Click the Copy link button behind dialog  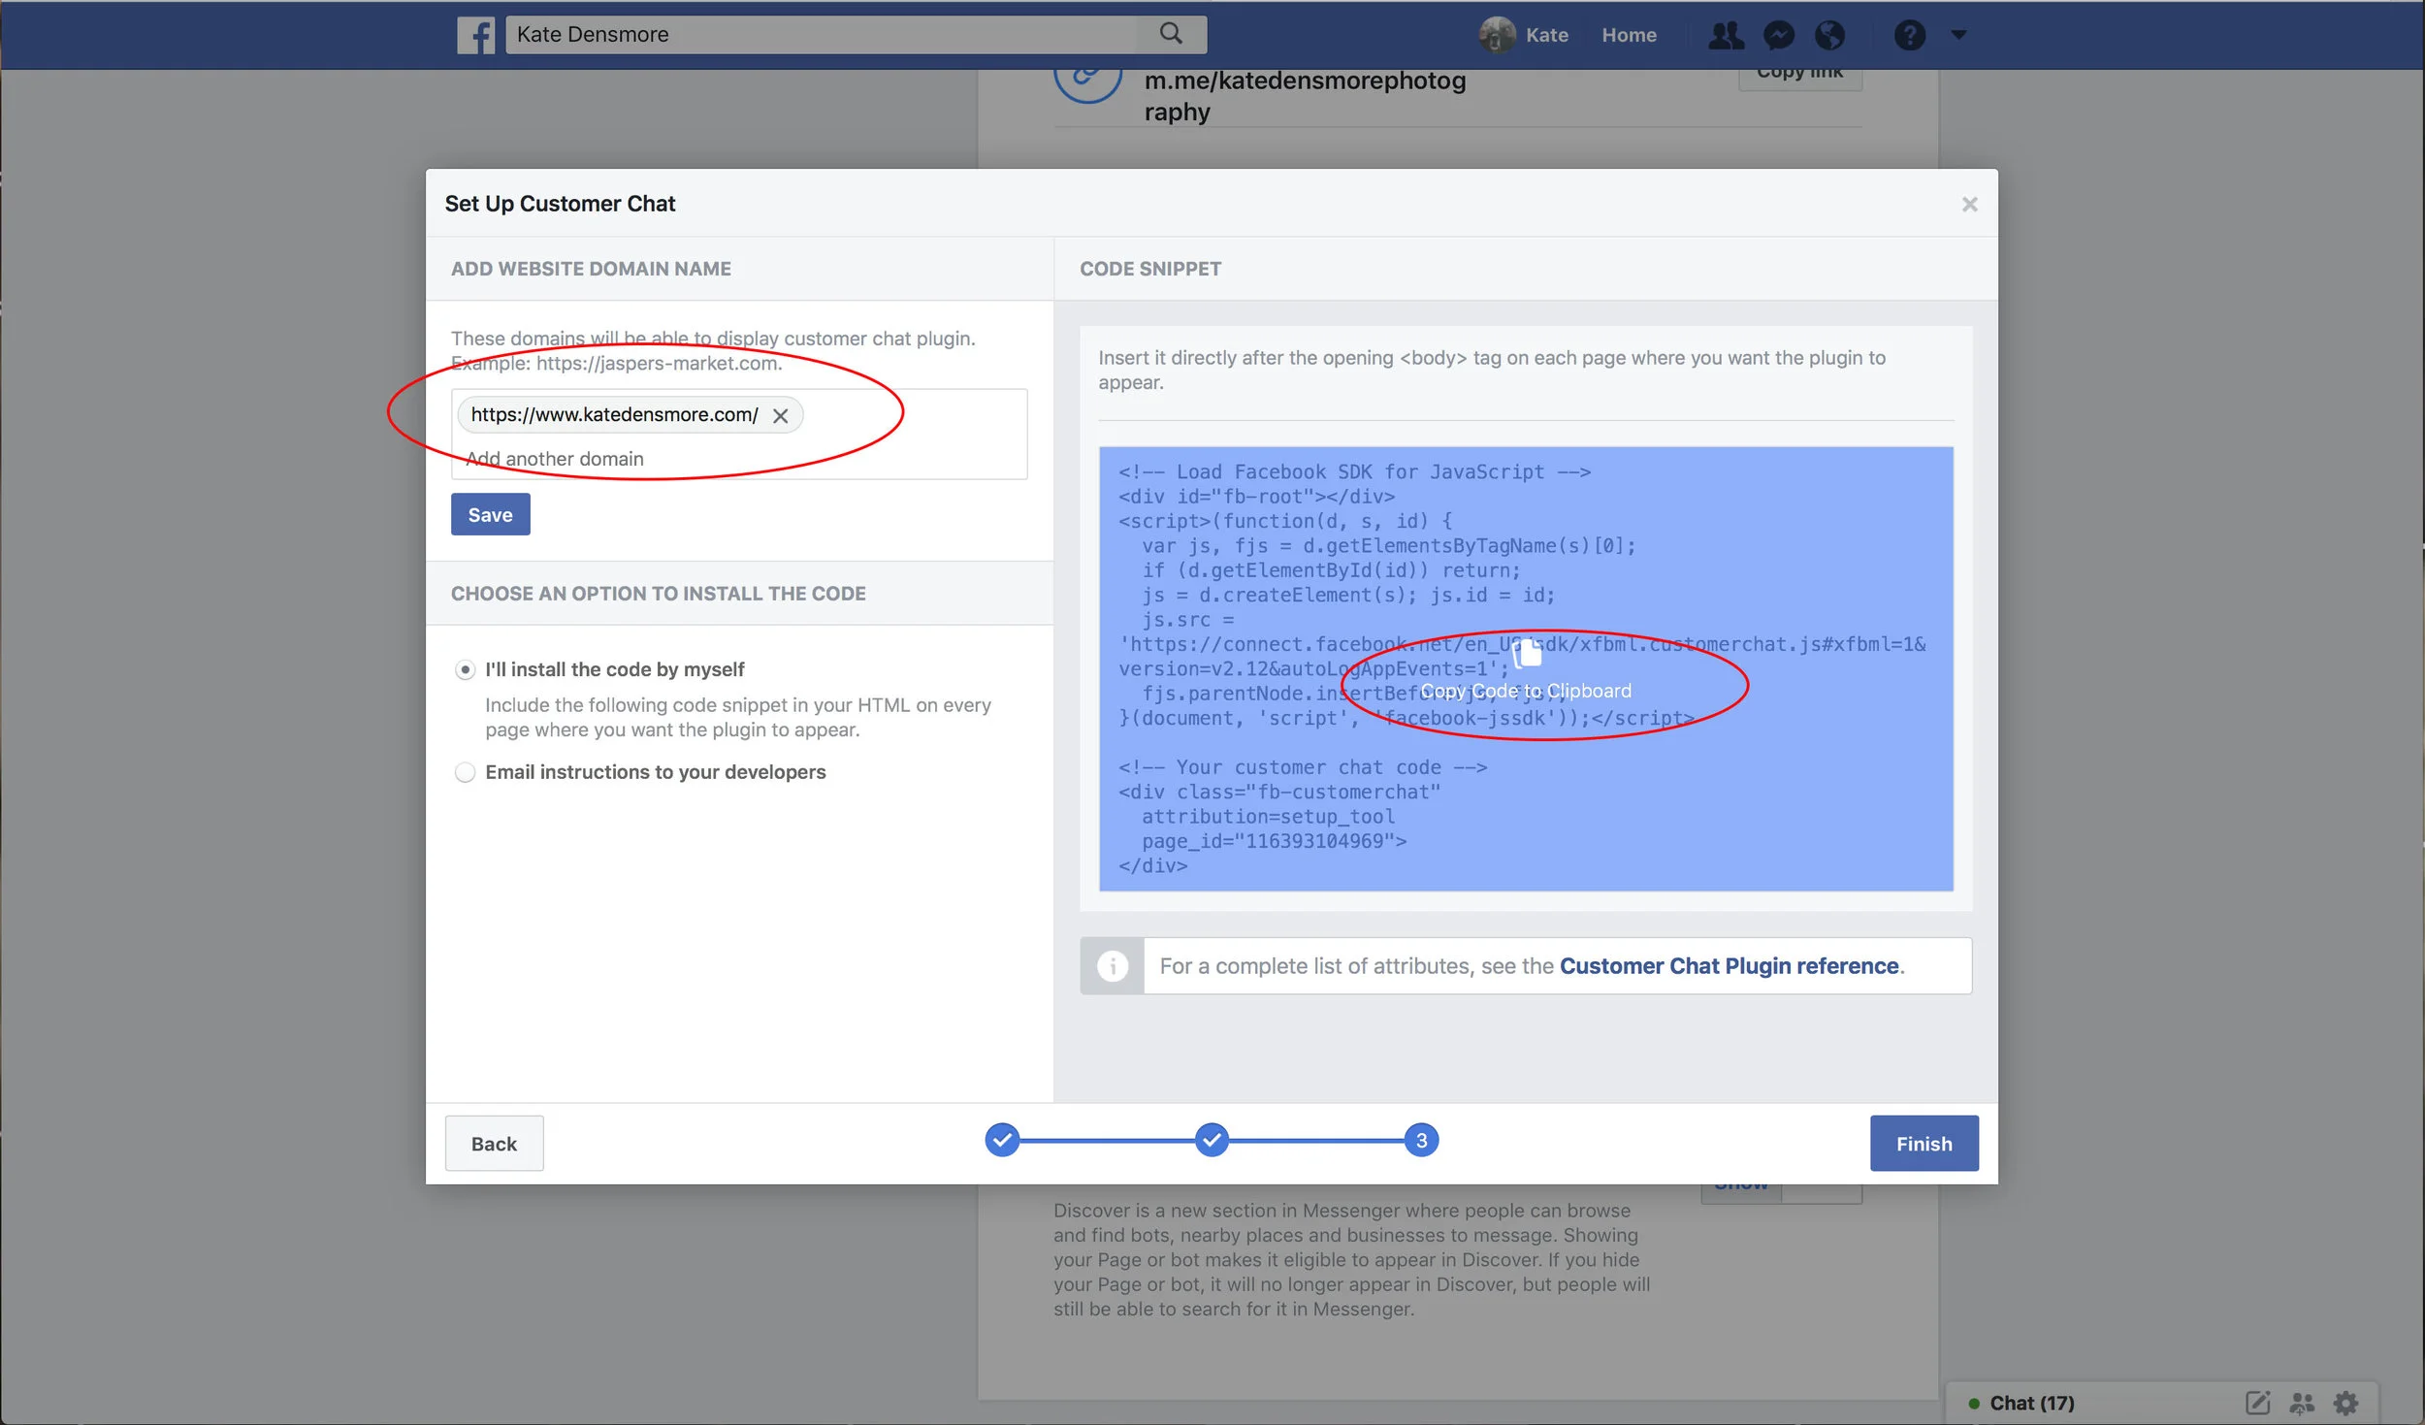1799,78
